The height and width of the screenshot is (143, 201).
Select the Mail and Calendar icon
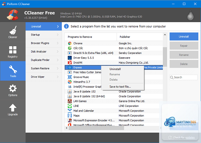click(x=70, y=111)
